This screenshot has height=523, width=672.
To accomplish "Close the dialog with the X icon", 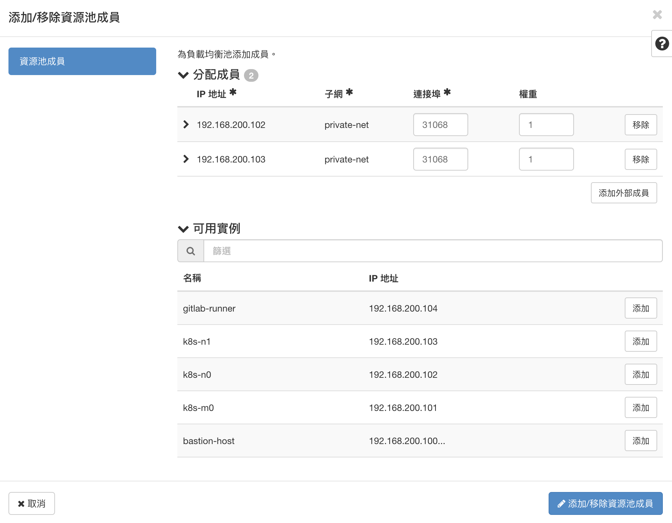I will tap(657, 15).
